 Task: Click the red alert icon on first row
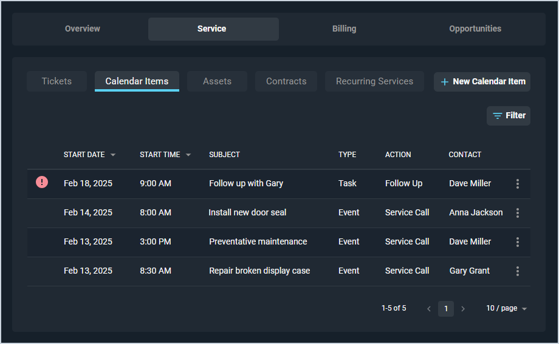click(x=42, y=182)
